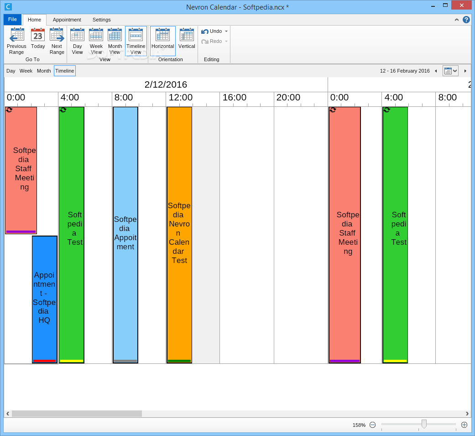The width and height of the screenshot is (475, 436).
Task: Open the Undo history dropdown arrow
Action: click(226, 31)
